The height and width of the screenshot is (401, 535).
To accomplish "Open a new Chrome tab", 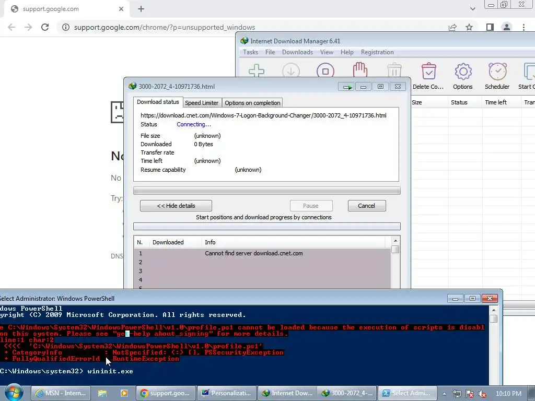I will click(x=141, y=9).
